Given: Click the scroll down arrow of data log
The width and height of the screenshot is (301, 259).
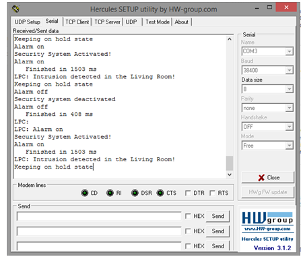Looking at the screenshot, I should tap(230, 175).
